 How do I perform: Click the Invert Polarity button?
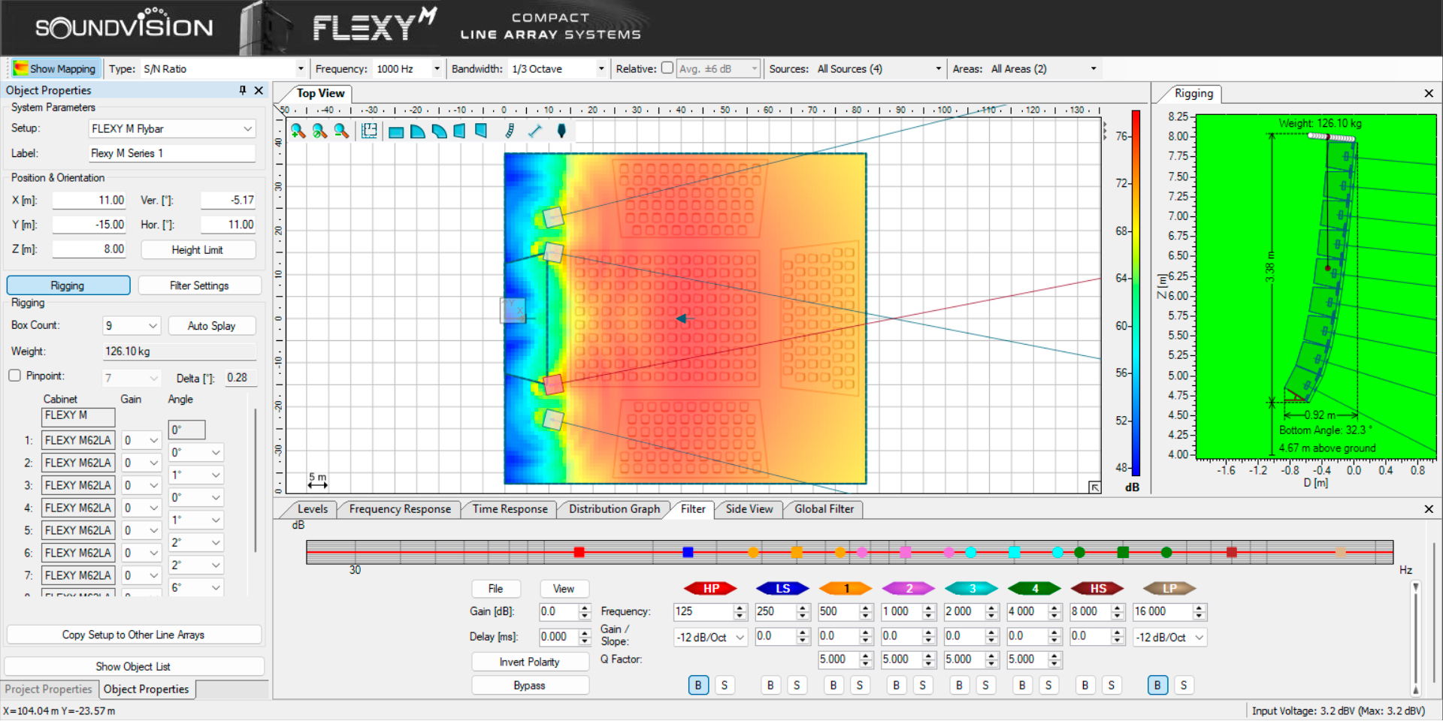click(530, 662)
